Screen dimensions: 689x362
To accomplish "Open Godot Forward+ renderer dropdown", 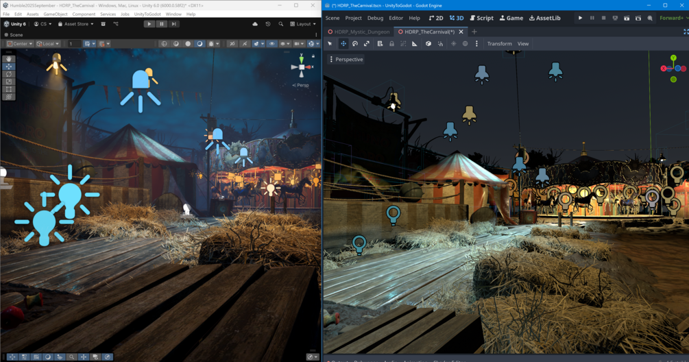I will point(674,18).
